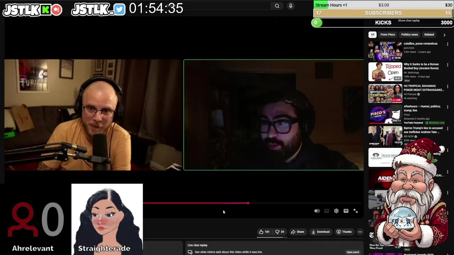Click title 'H3 TROPICAL BAHAMAS POKER NIGHT'
This screenshot has width=454, height=255.
pyautogui.click(x=424, y=88)
